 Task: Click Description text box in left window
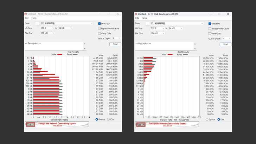[54, 46]
